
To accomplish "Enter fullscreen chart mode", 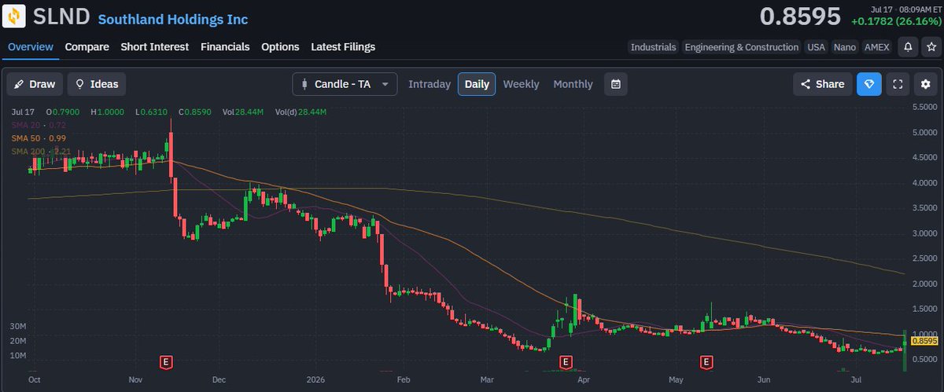I will (x=898, y=84).
